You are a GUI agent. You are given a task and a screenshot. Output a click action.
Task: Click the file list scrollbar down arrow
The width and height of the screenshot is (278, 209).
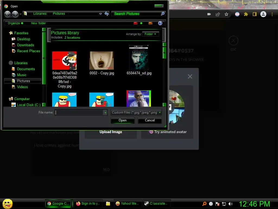click(x=164, y=105)
